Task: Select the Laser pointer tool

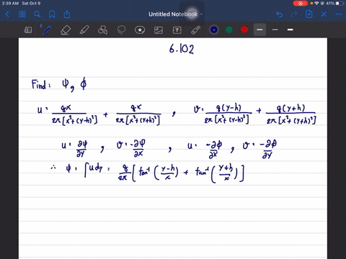Action: (195, 30)
